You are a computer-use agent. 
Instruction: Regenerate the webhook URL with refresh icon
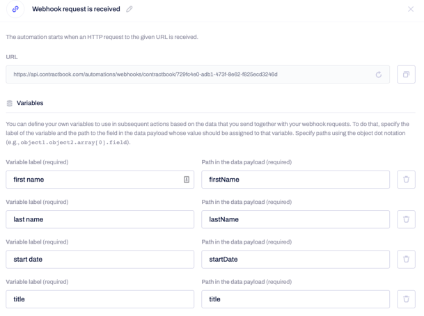pos(379,74)
